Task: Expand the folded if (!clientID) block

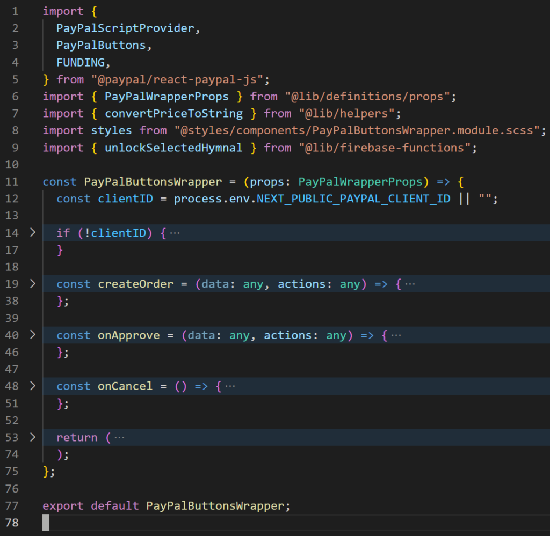Action: pos(32,232)
